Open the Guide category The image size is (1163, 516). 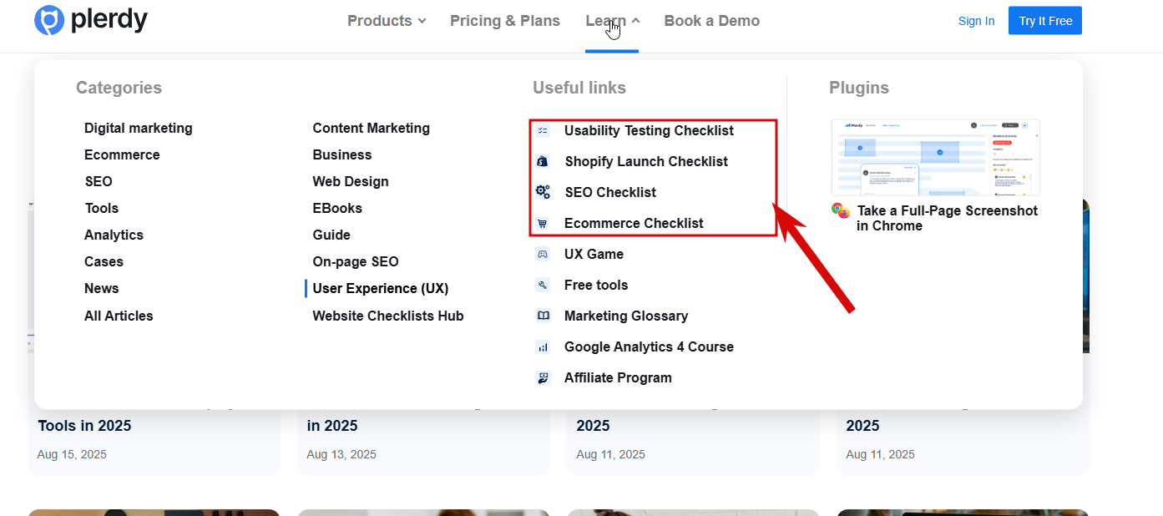point(331,235)
